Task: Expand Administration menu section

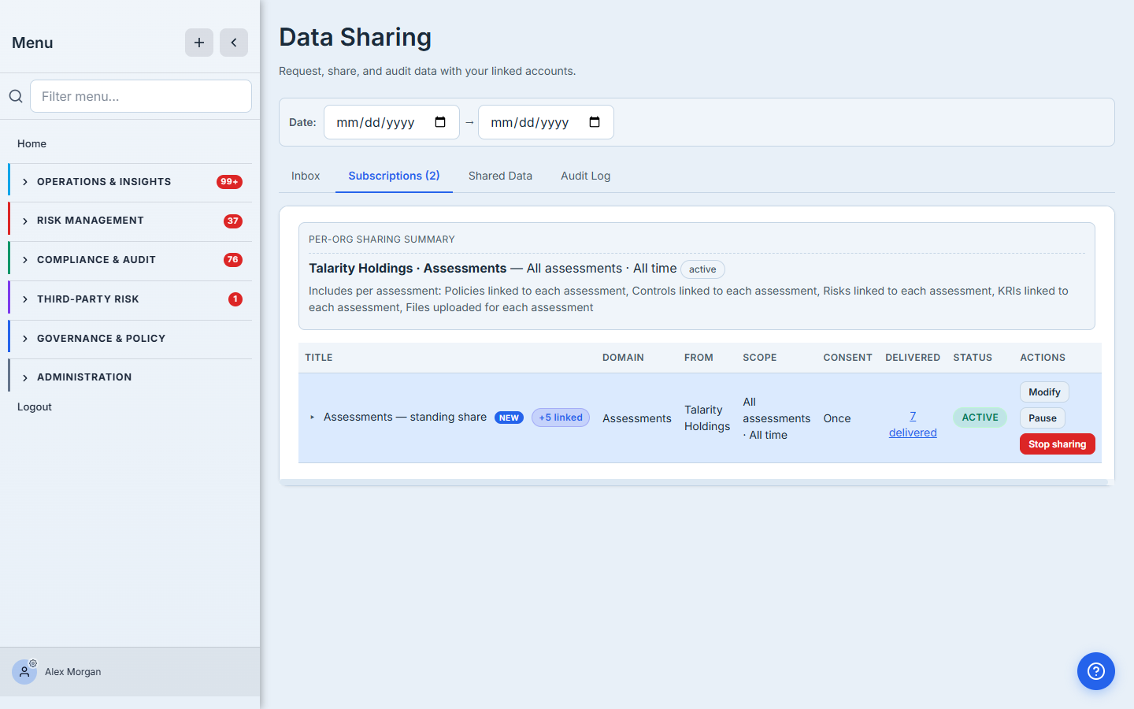Action: 130,377
